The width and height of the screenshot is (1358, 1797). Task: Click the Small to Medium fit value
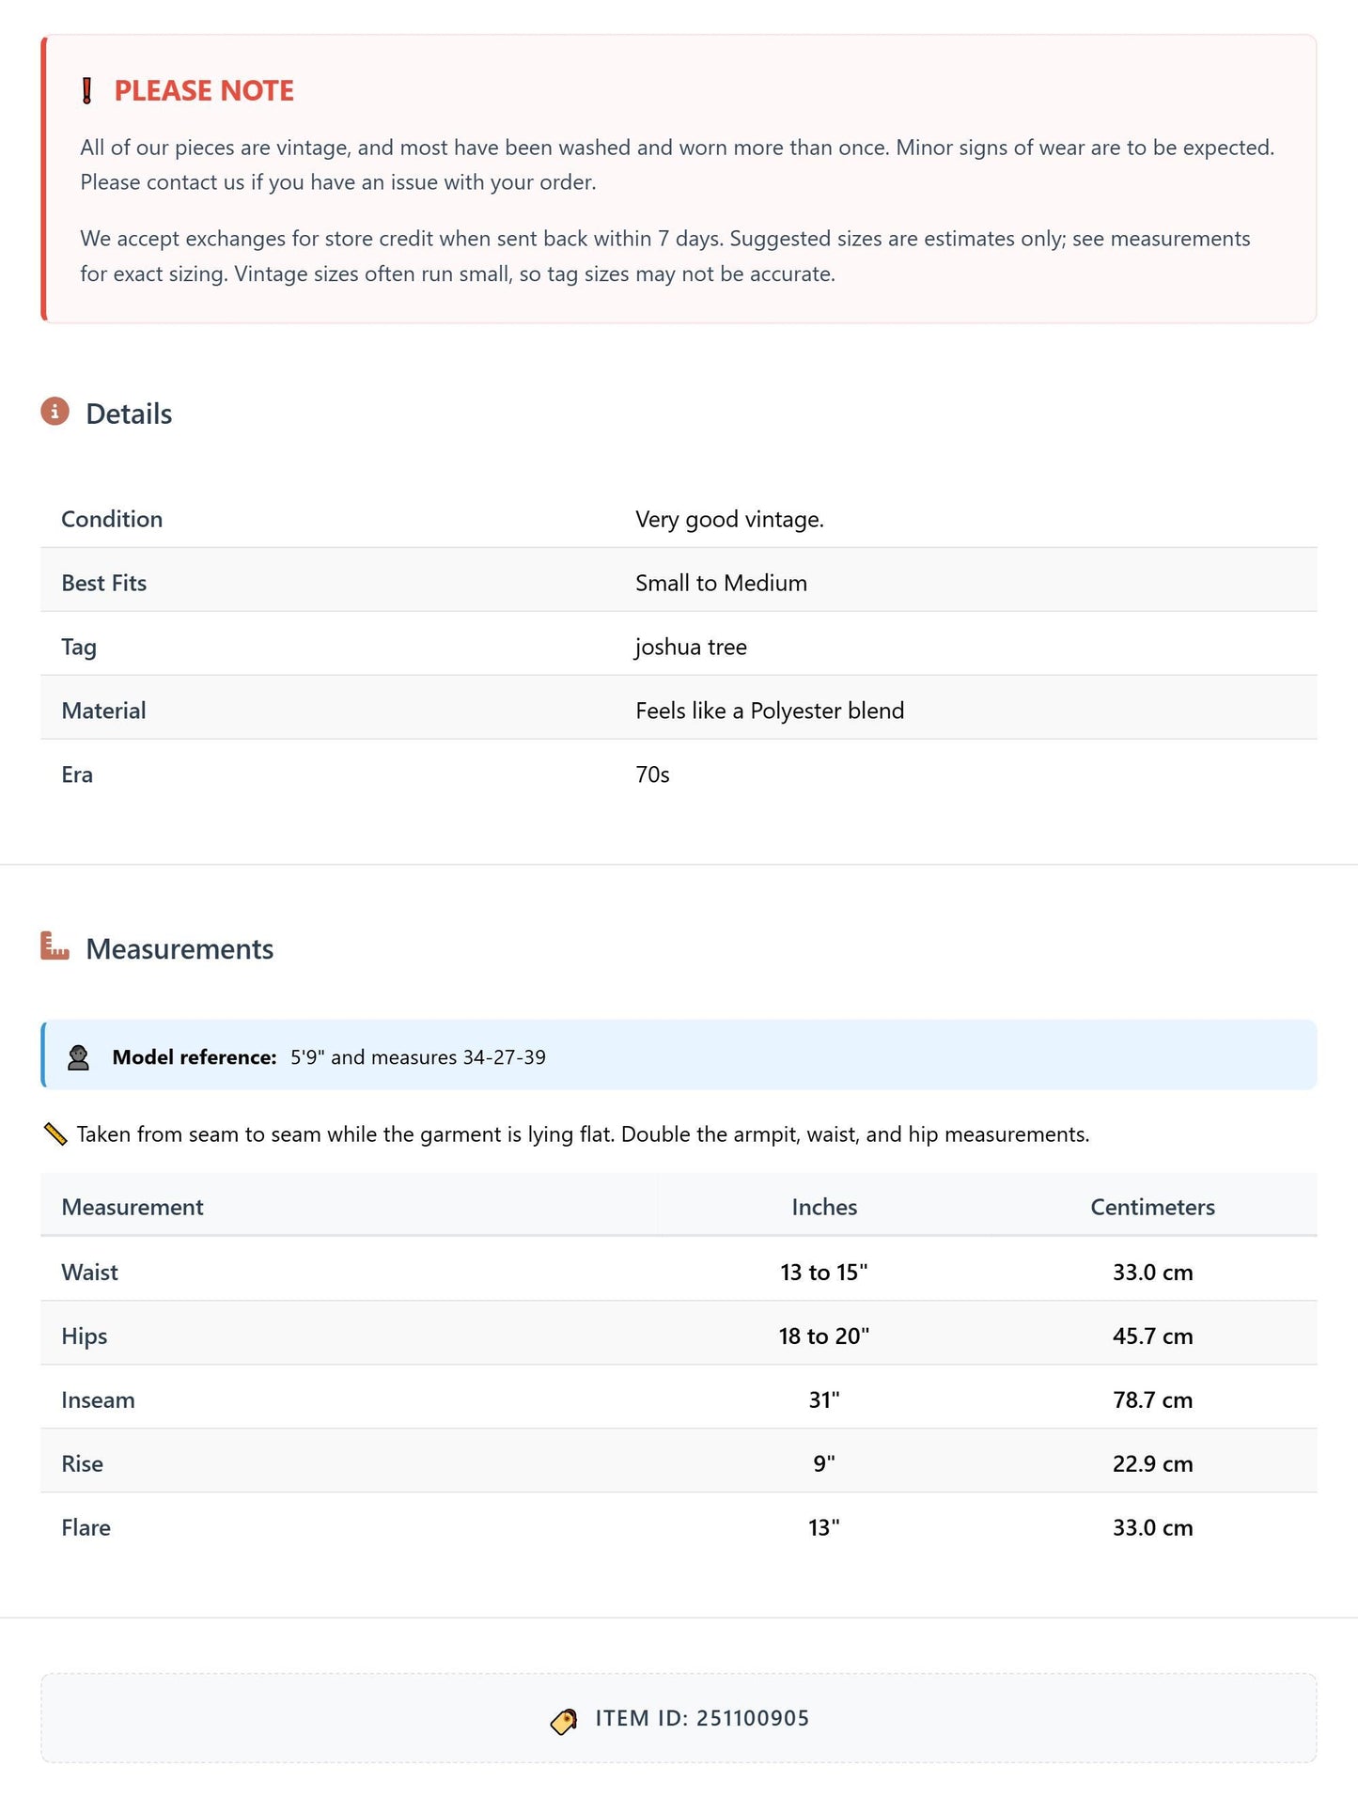[x=721, y=583]
